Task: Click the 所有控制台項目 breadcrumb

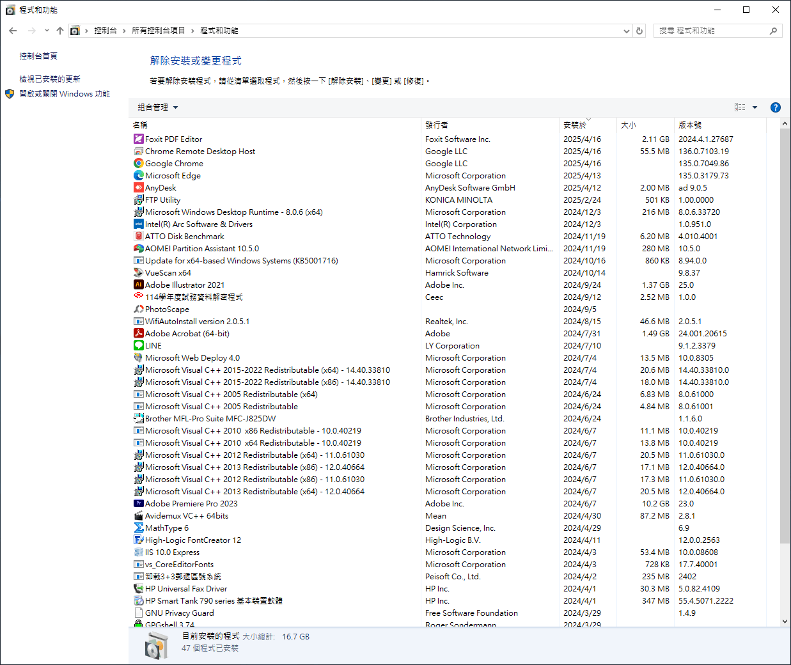Action: tap(159, 31)
